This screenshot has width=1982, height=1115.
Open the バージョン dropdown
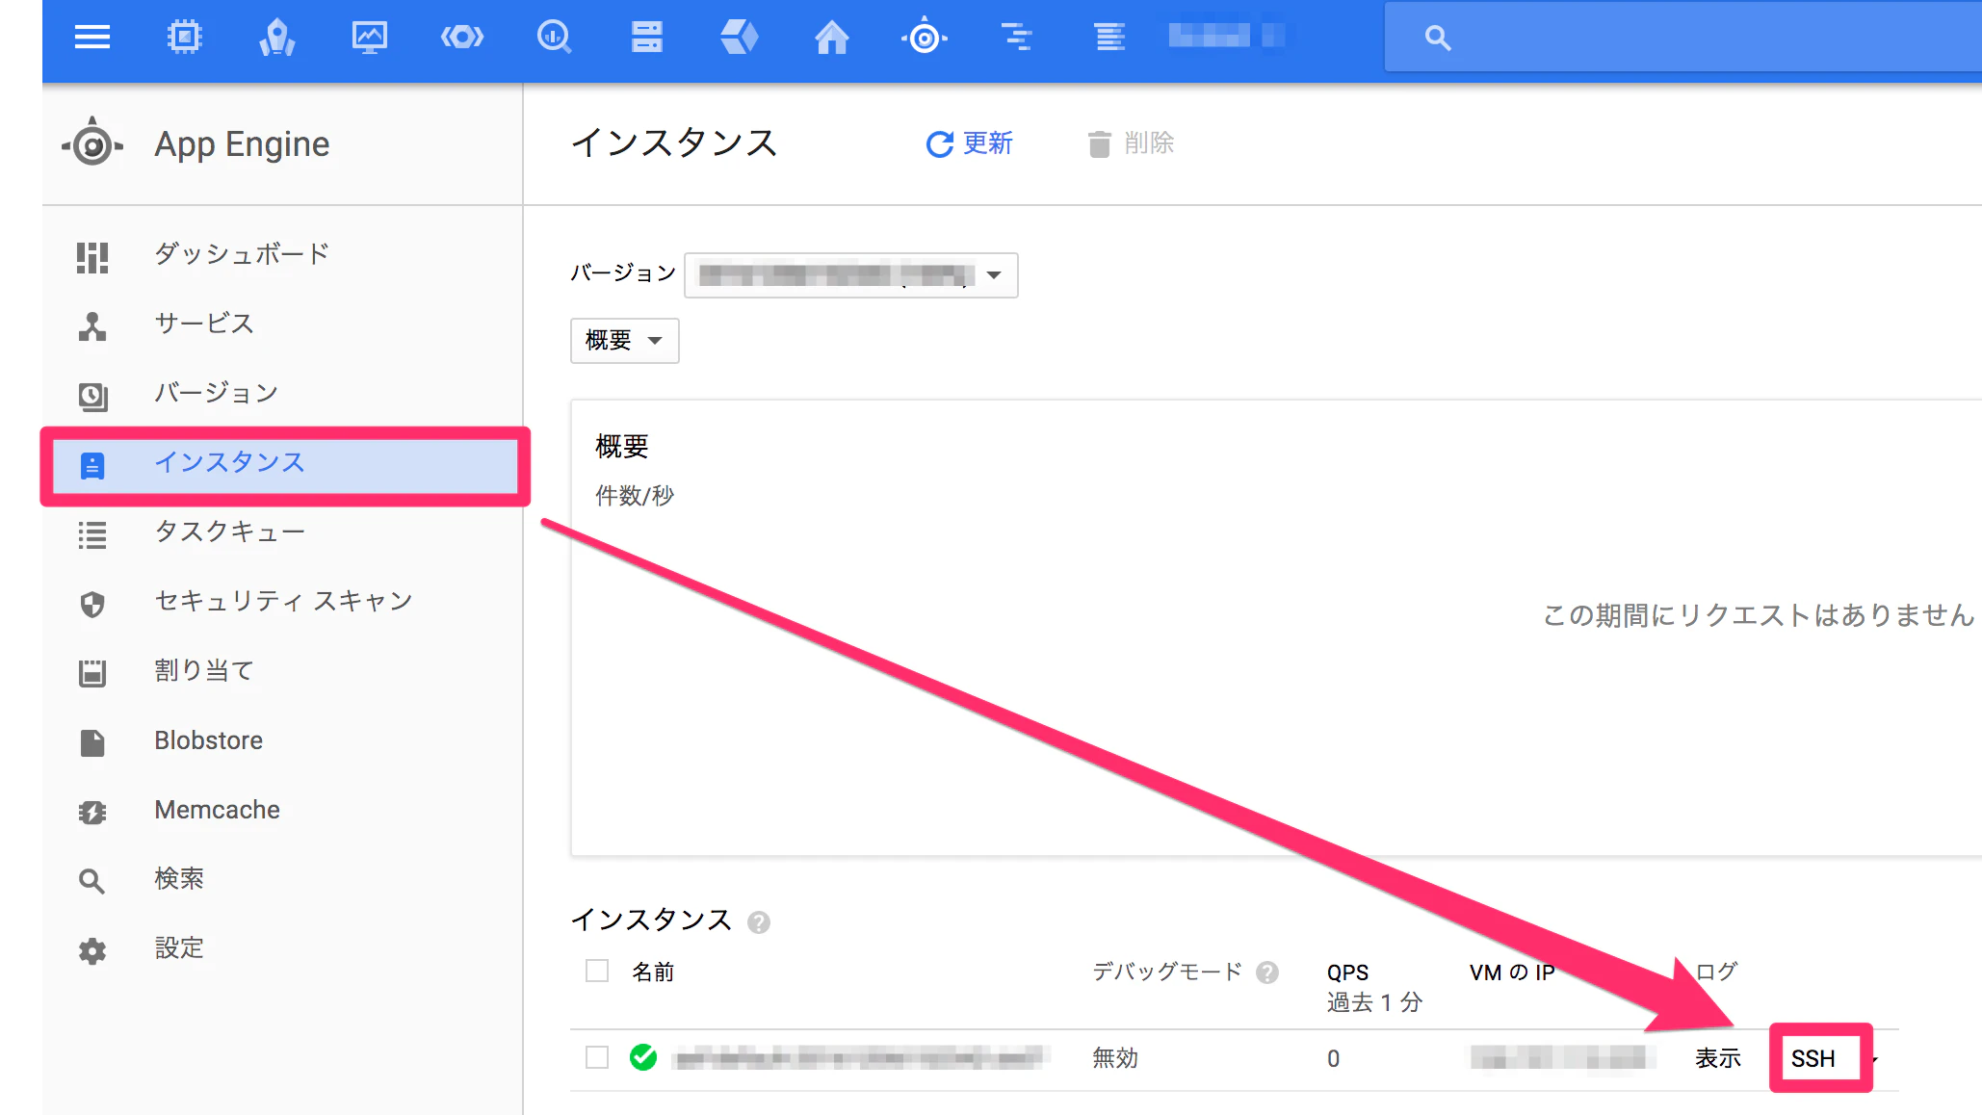(849, 275)
